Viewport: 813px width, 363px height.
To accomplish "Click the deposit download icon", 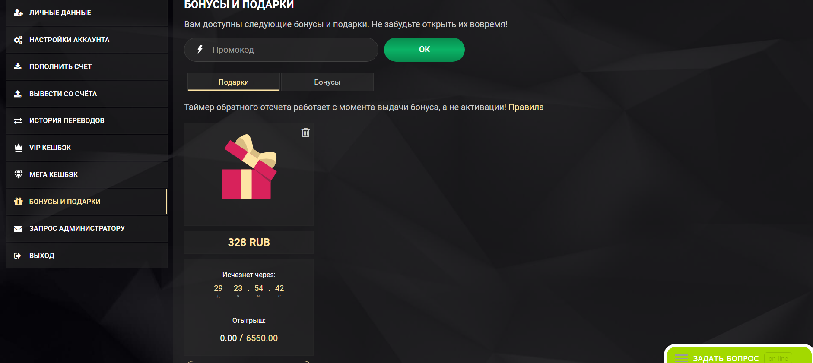I will 18,66.
